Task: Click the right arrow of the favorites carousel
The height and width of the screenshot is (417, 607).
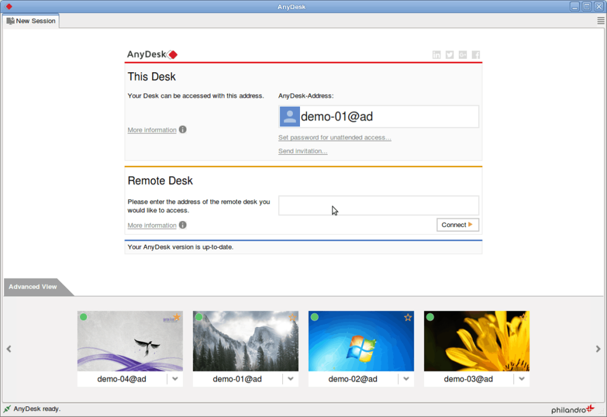Action: [598, 349]
